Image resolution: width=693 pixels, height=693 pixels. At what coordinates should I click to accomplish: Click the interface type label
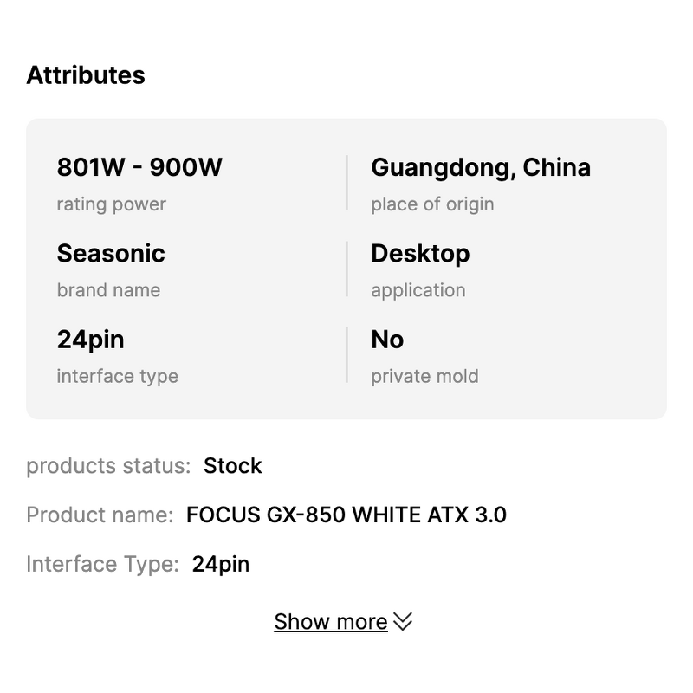pyautogui.click(x=117, y=376)
